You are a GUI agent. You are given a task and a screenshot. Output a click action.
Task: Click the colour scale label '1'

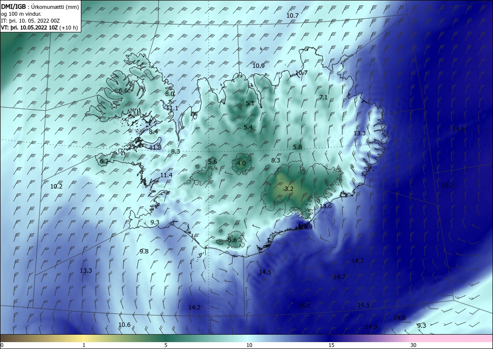(84, 346)
